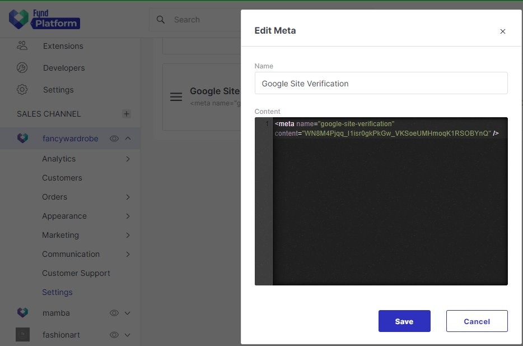Expand the mamba channel chevron
Viewport: 523px width, 346px height.
[x=128, y=313]
